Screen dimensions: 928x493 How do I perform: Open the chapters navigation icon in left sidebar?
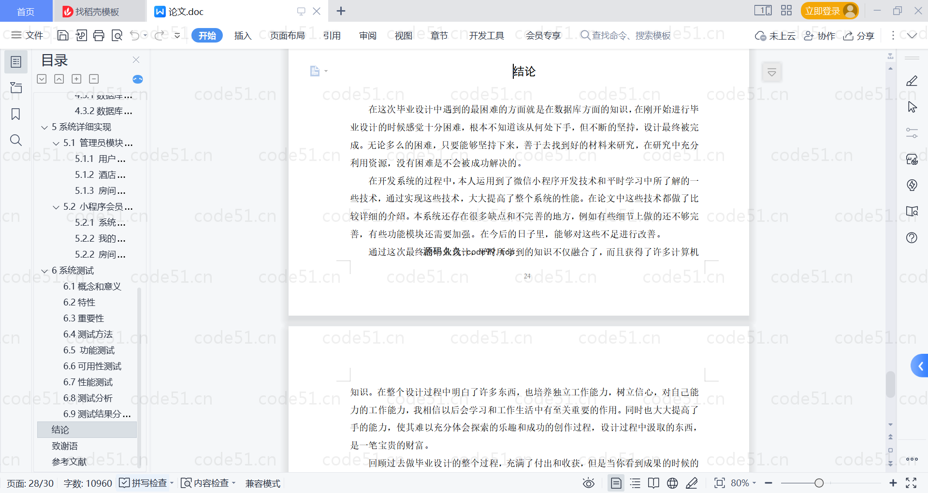16,87
